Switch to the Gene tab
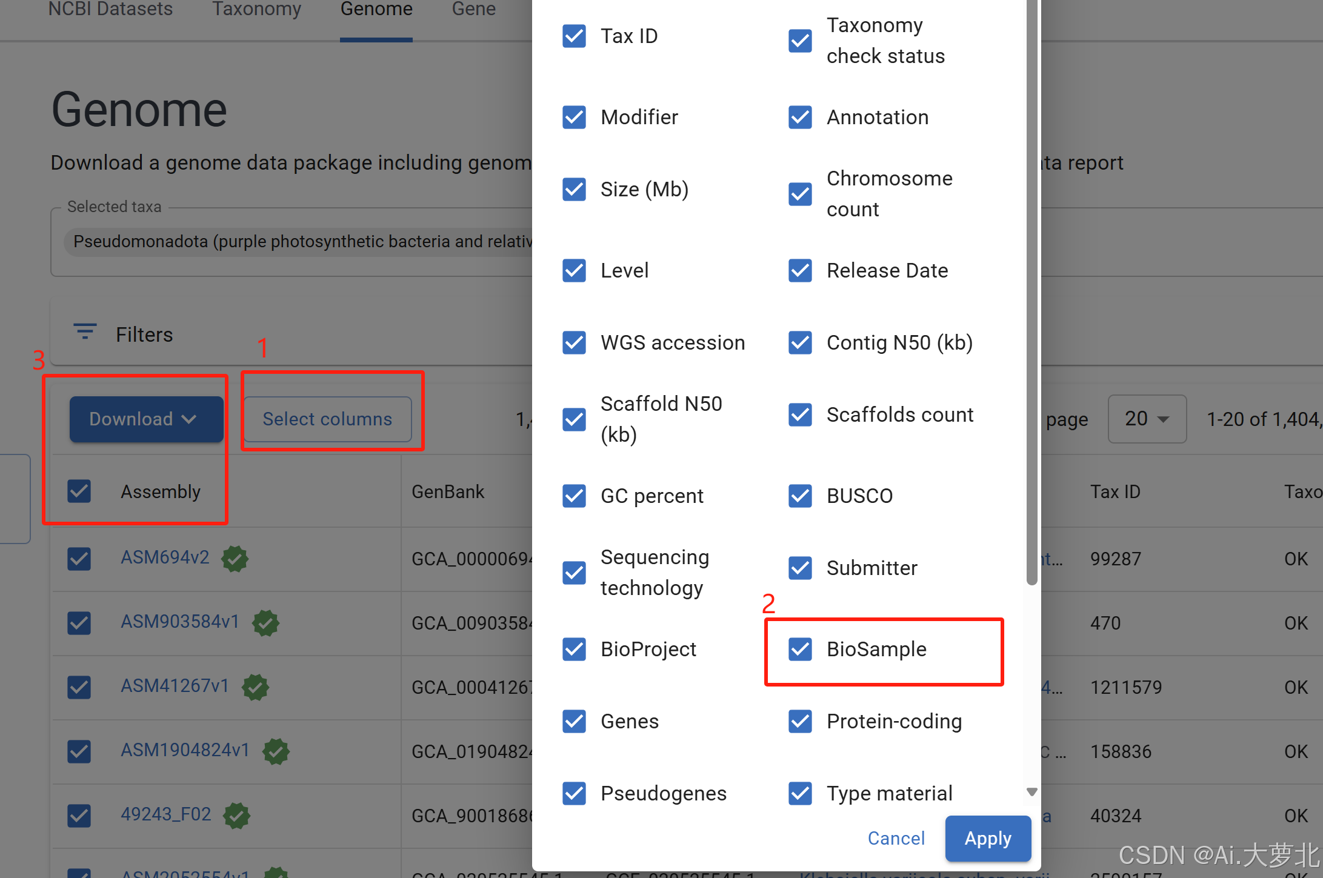The height and width of the screenshot is (878, 1323). (473, 10)
